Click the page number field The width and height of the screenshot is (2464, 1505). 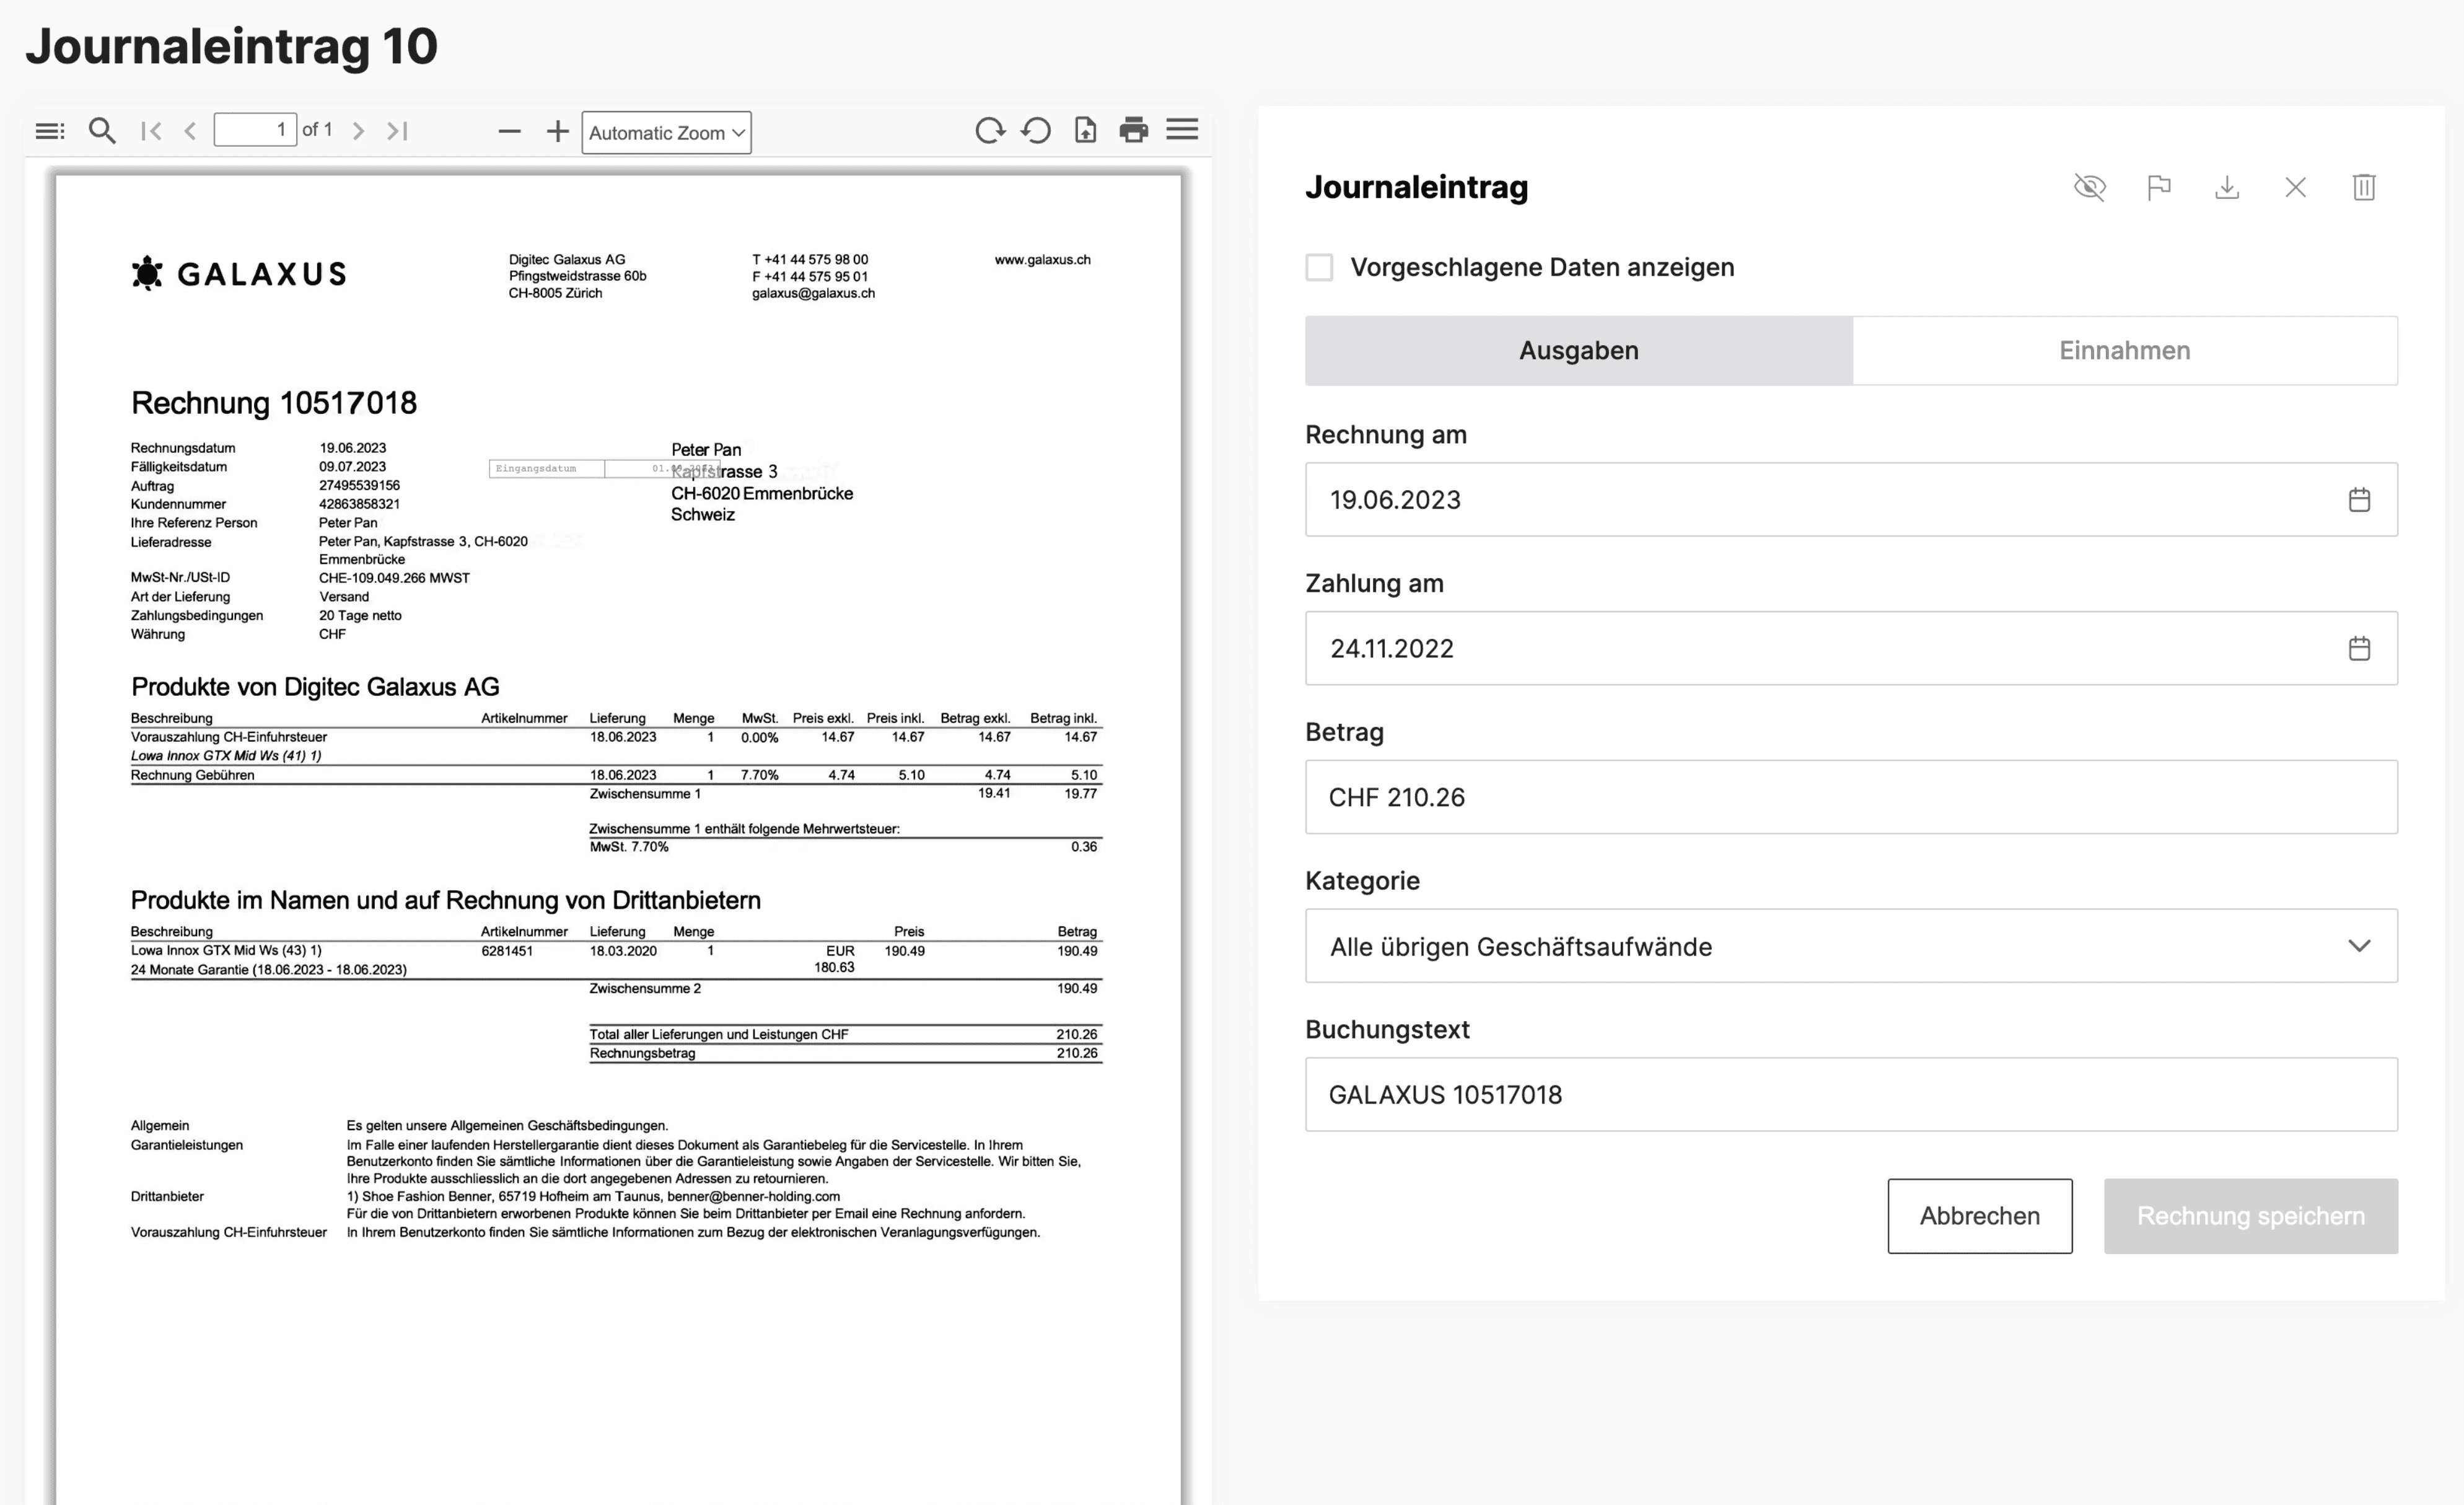[255, 130]
